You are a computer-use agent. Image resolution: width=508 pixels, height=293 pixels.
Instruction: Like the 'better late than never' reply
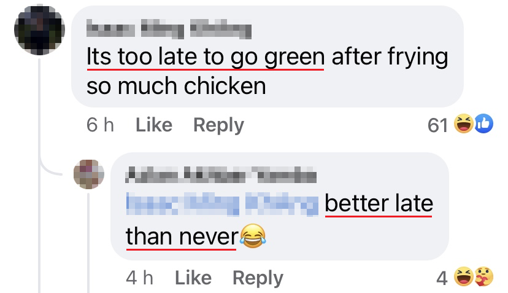coord(193,278)
